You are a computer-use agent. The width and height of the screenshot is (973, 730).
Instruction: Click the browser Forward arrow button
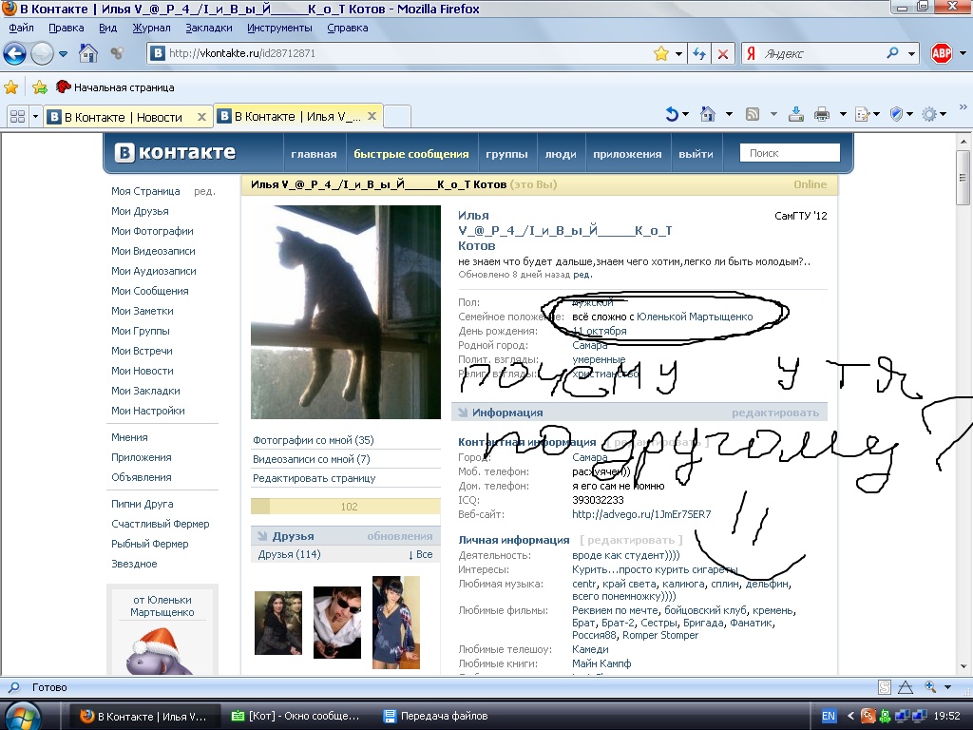42,53
